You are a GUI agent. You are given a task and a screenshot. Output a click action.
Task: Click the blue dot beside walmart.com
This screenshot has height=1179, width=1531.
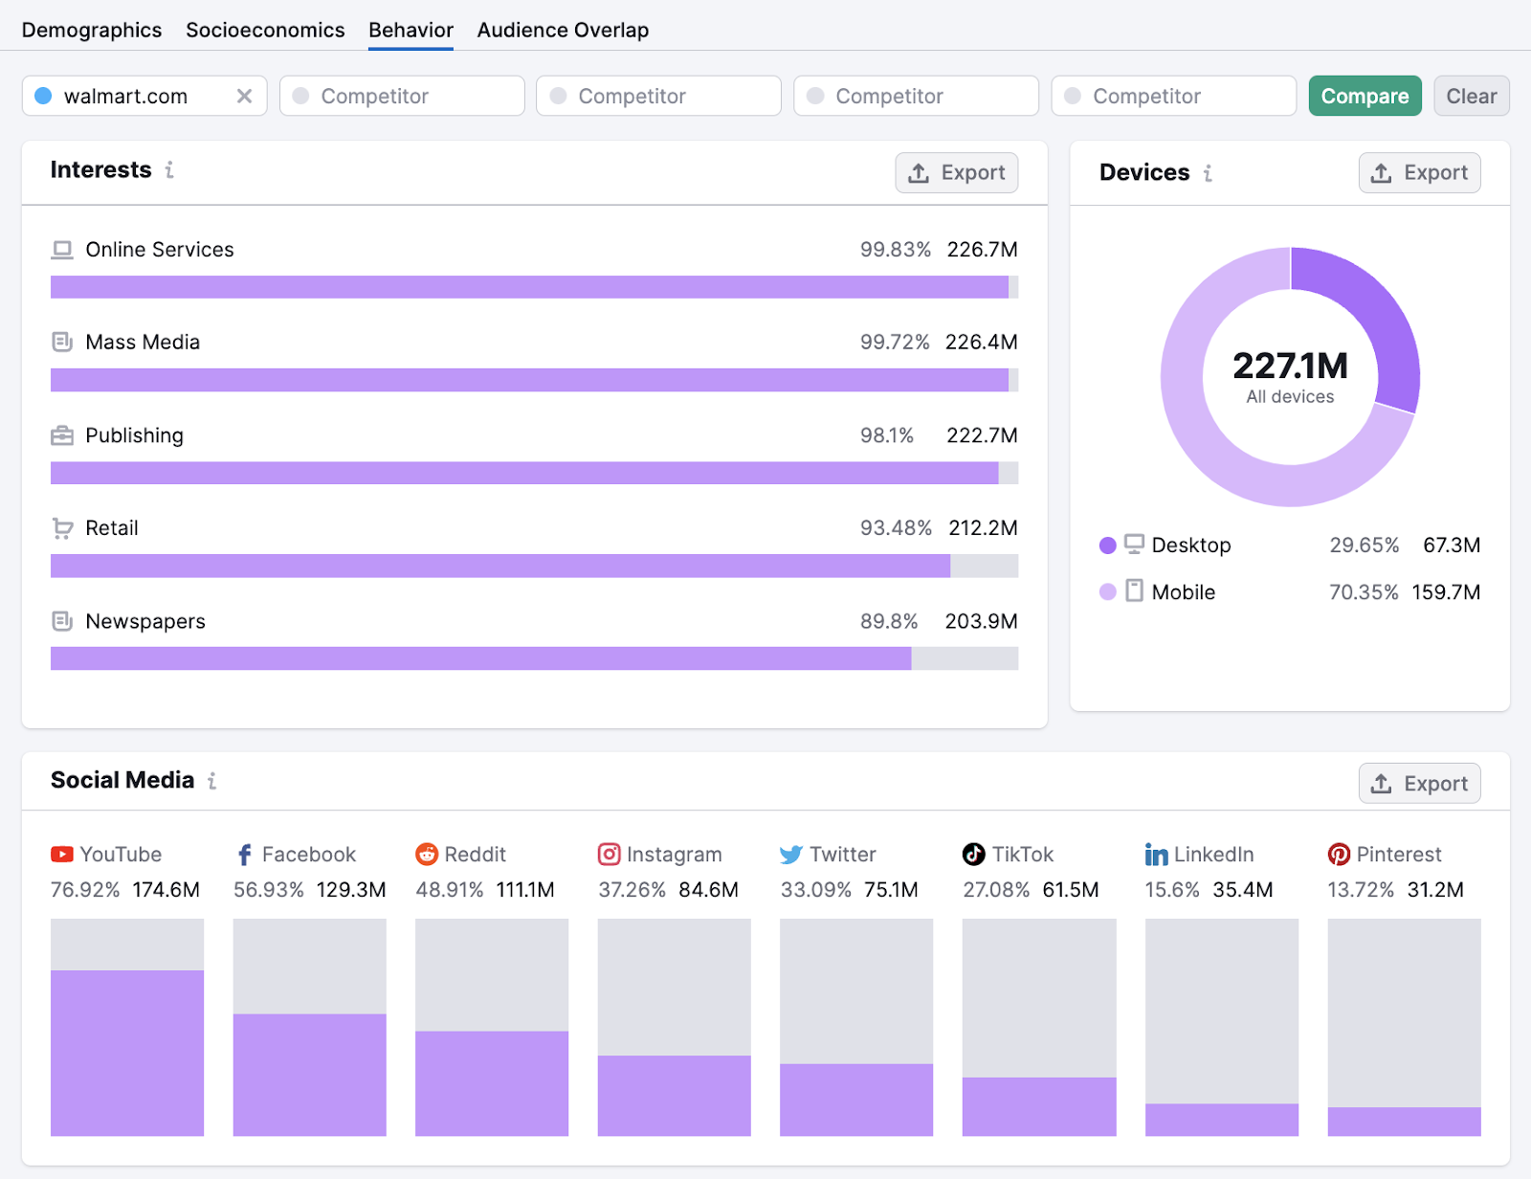pyautogui.click(x=43, y=96)
